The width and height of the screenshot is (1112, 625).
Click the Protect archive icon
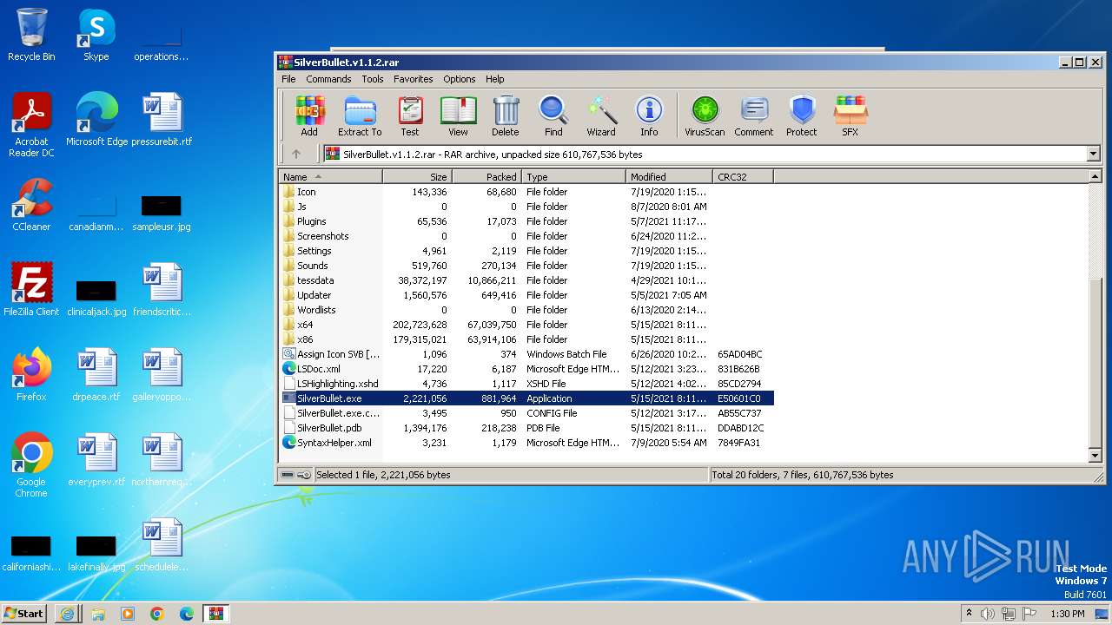(x=801, y=116)
